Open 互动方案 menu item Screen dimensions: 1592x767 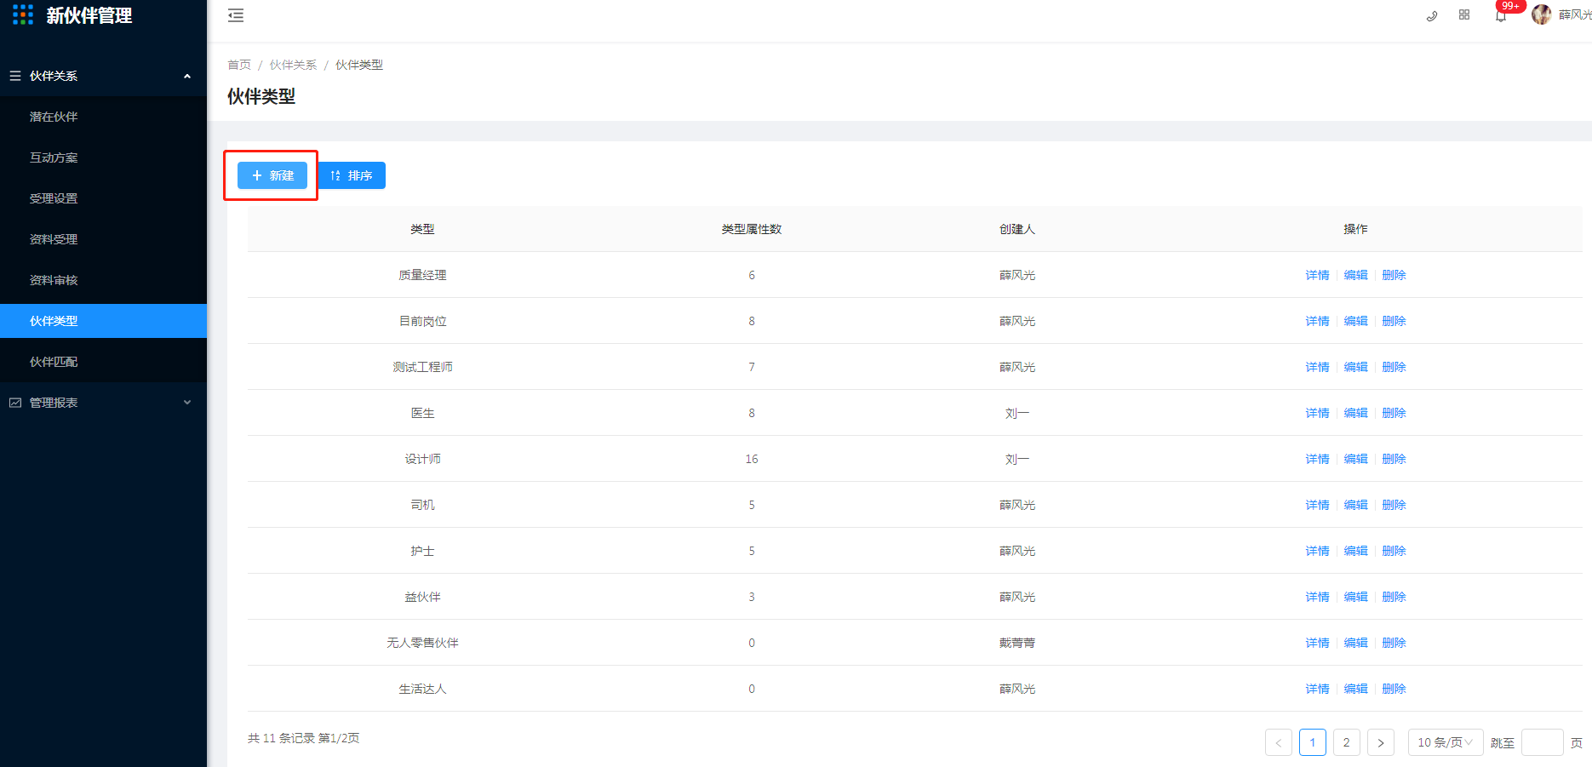coord(103,157)
